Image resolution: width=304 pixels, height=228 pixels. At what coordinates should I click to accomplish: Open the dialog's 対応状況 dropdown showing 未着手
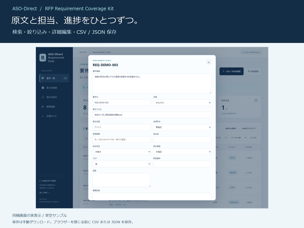point(121,152)
